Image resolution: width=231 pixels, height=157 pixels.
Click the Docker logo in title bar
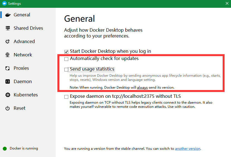point(4,3)
